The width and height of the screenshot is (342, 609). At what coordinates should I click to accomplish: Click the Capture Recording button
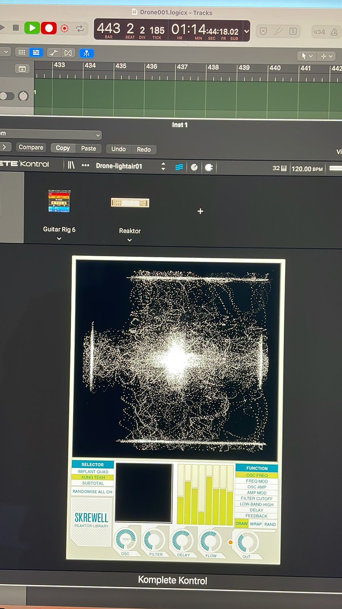pos(64,28)
